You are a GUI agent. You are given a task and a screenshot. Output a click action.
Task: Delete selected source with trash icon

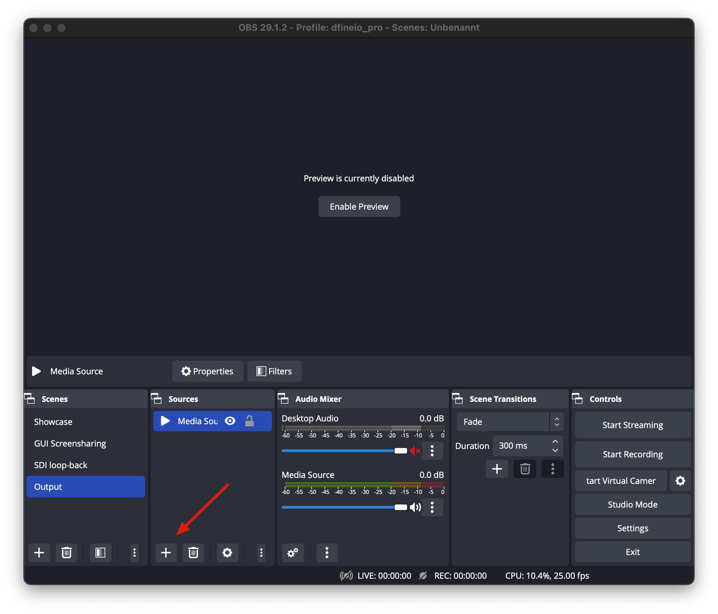click(x=193, y=553)
